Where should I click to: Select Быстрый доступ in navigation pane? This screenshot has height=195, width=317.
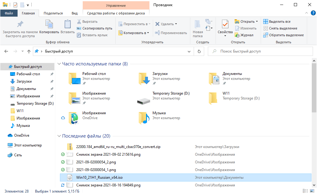point(27,67)
